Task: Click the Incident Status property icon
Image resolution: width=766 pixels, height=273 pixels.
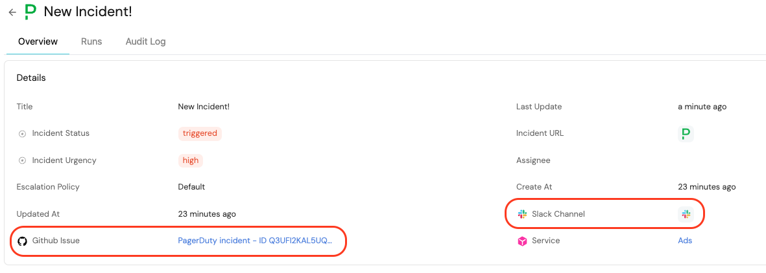Action: tap(22, 134)
